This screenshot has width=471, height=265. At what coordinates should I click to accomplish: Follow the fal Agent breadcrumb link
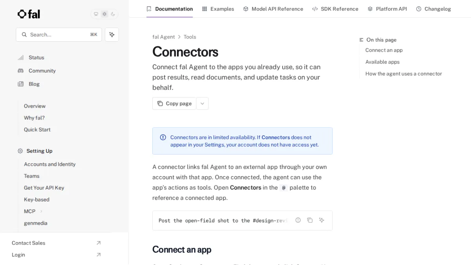pos(164,37)
